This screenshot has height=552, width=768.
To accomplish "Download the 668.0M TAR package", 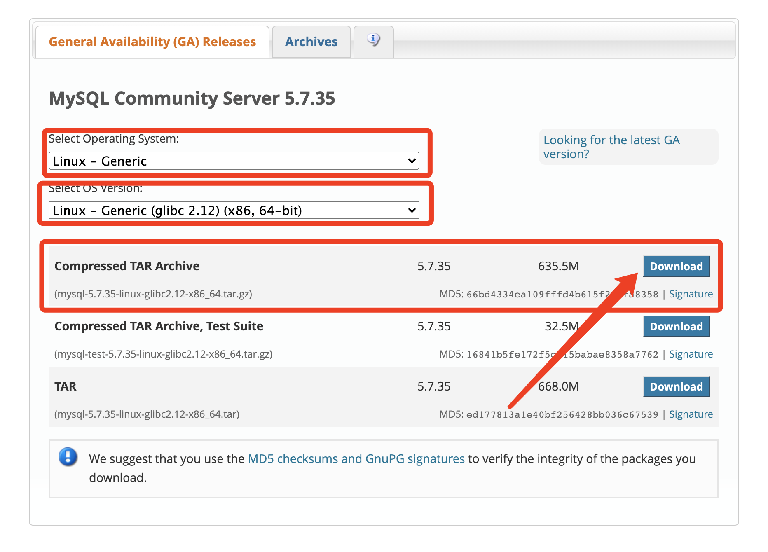I will [x=676, y=387].
